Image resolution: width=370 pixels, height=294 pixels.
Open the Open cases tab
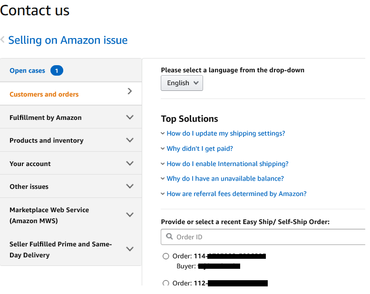click(x=27, y=71)
